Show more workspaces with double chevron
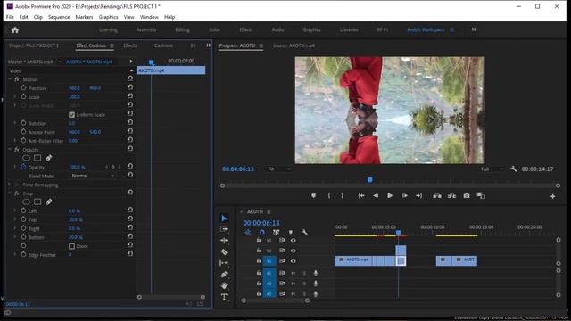The height and width of the screenshot is (321, 571). [474, 29]
